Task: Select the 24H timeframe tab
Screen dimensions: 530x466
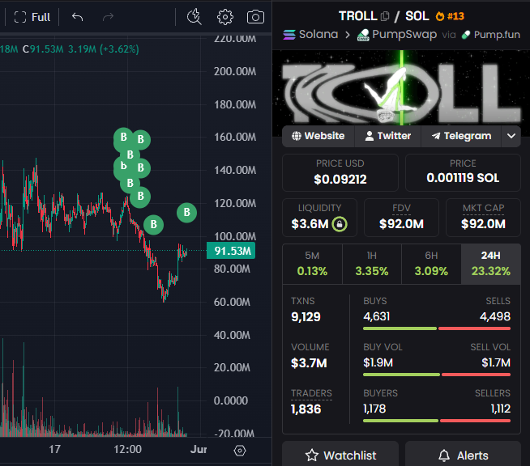Action: [491, 264]
